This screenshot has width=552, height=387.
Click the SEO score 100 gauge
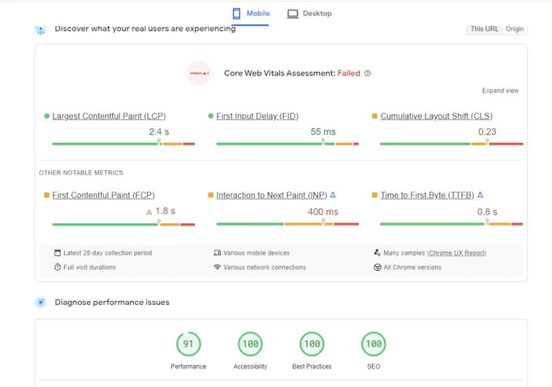point(373,344)
